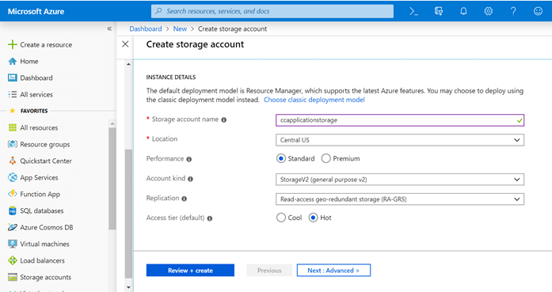
Task: Select the Hot access tier radio button
Action: 314,218
